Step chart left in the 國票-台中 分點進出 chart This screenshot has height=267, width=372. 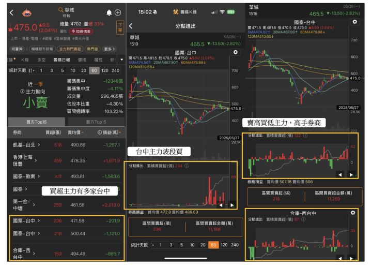(x=221, y=205)
